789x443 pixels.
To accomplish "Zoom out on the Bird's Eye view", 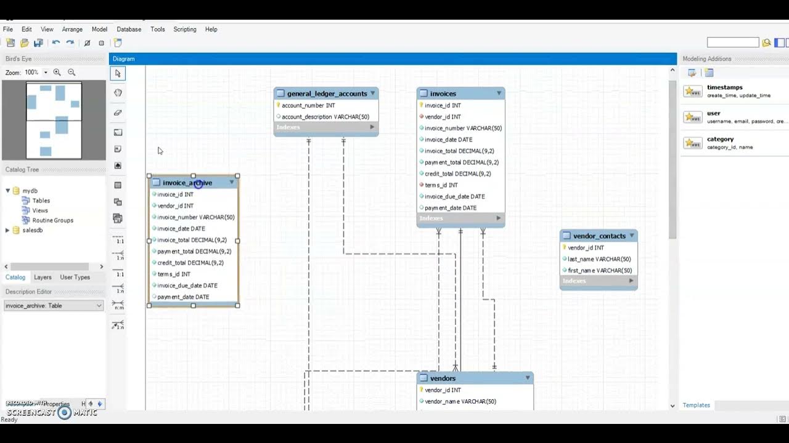I will (x=72, y=73).
